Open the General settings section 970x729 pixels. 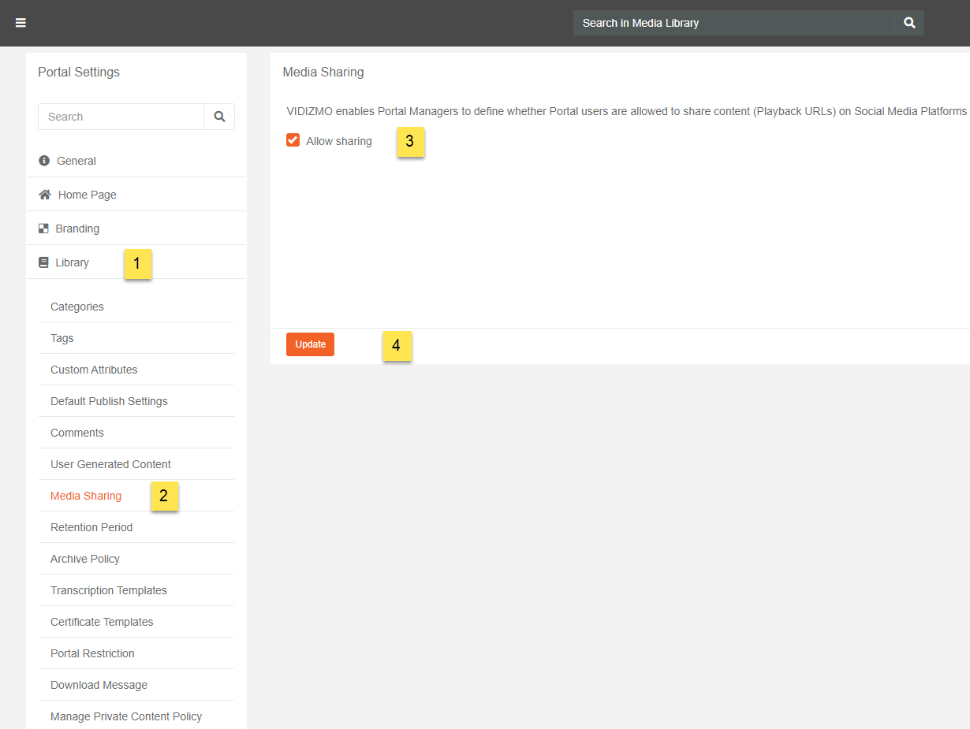coord(76,161)
